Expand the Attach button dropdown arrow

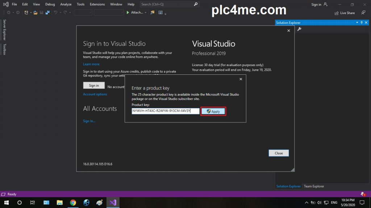(146, 13)
